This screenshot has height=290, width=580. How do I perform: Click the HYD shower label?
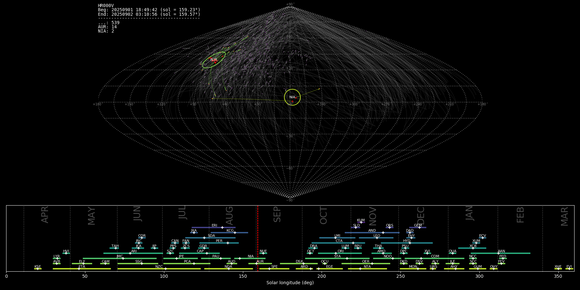click(x=407, y=241)
